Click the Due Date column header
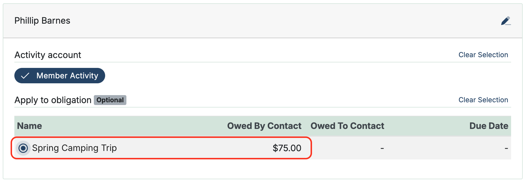The width and height of the screenshot is (526, 182). coord(488,126)
